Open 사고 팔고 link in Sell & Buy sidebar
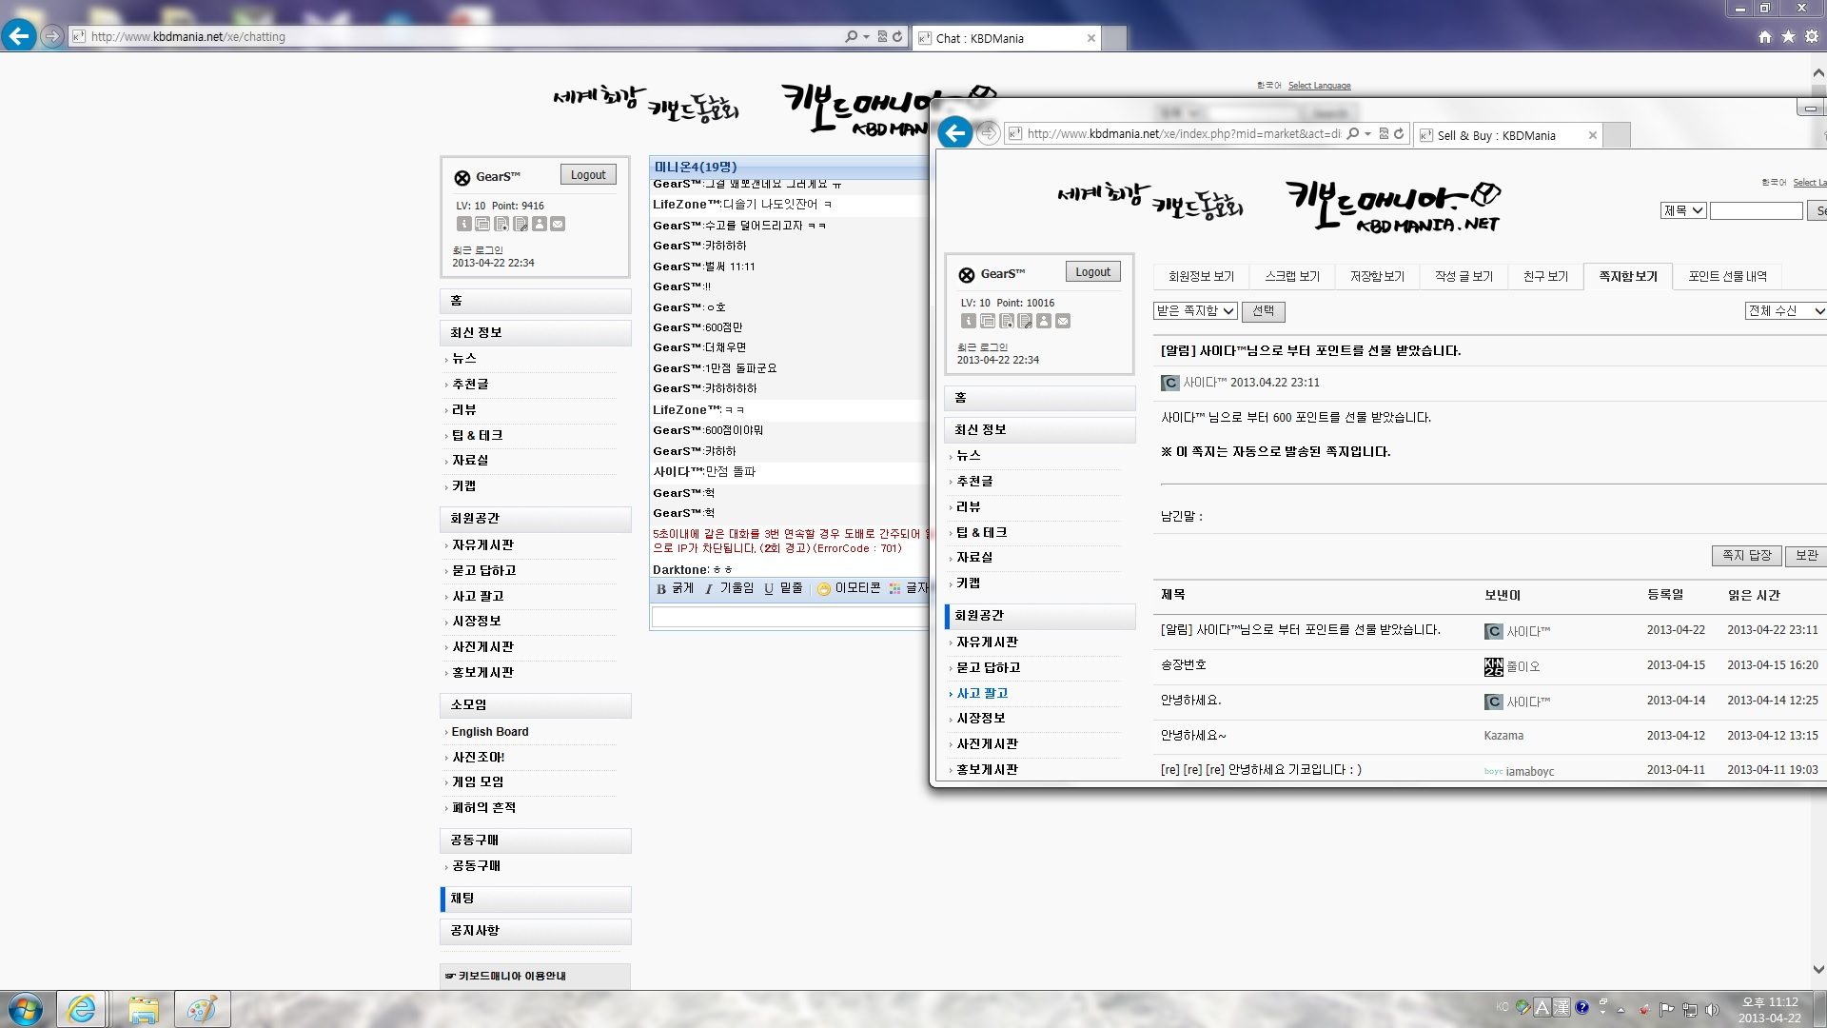This screenshot has width=1827, height=1028. tap(982, 694)
